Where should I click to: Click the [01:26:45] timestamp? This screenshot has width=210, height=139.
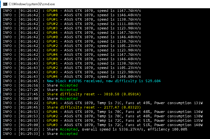[x=29, y=81]
